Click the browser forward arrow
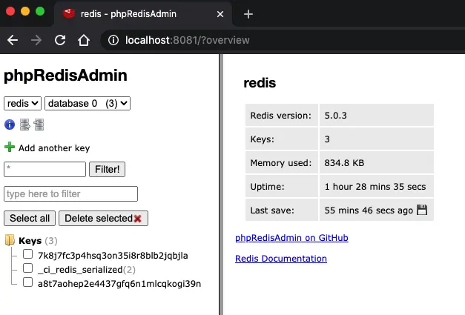465x315 pixels. point(36,40)
